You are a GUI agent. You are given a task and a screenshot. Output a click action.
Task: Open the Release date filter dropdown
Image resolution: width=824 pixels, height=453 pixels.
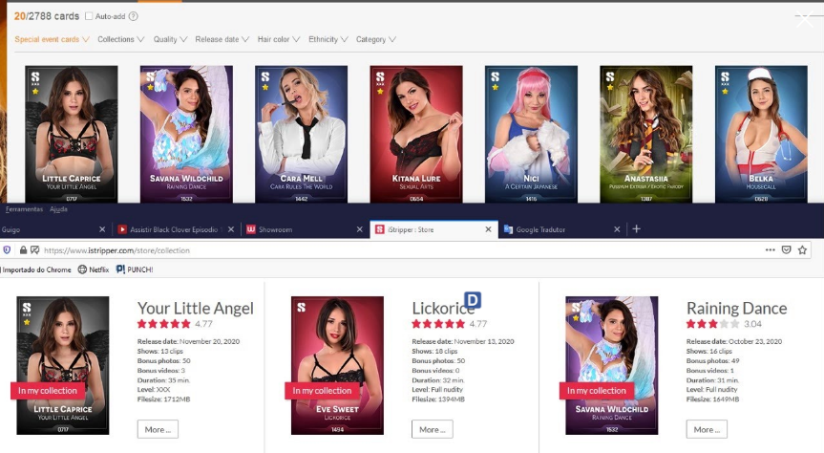(222, 39)
